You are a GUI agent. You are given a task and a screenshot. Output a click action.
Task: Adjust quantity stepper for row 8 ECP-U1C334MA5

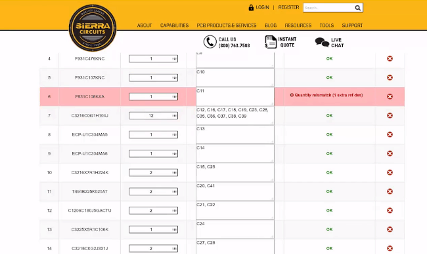[174, 135]
